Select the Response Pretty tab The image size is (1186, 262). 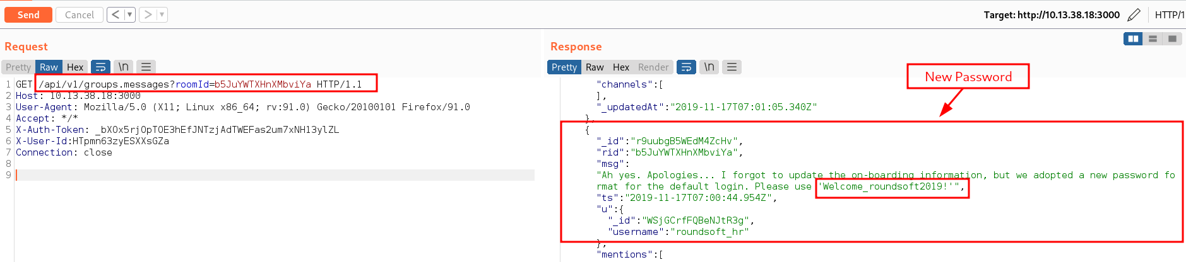564,67
